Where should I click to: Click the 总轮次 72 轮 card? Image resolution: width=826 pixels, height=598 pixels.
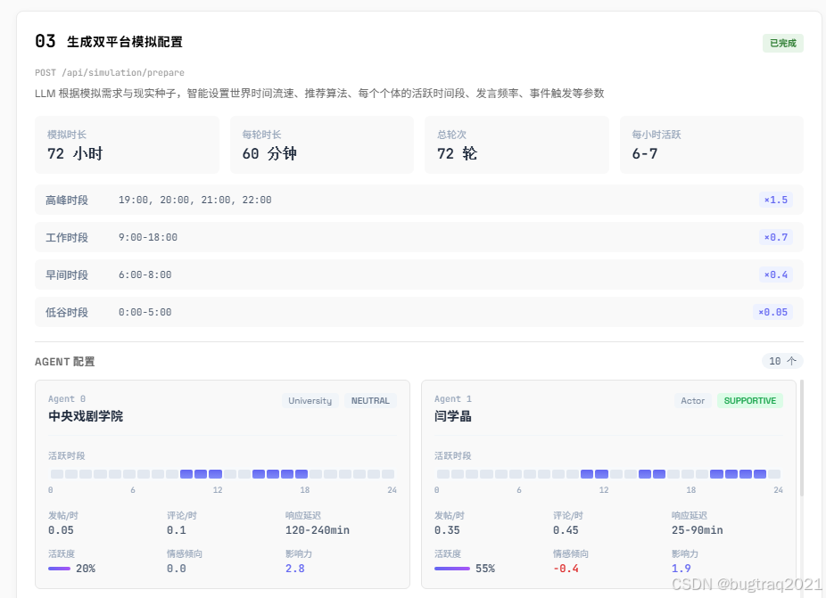pos(516,144)
